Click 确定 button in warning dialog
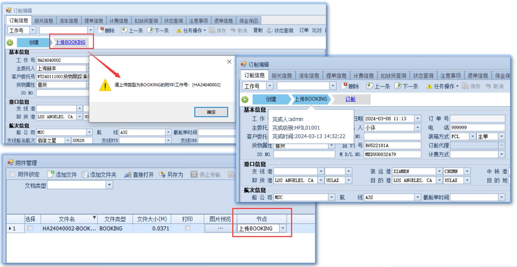 pyautogui.click(x=211, y=112)
